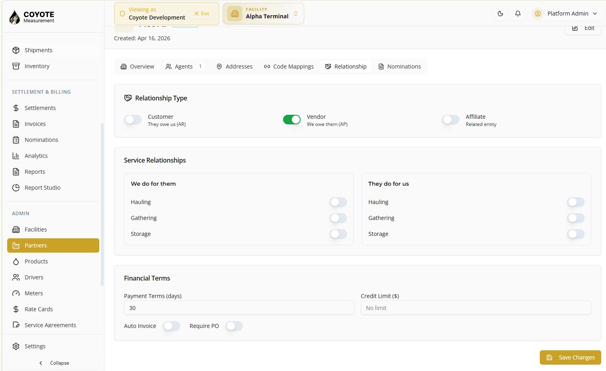606x371 pixels.
Task: Toggle Gathering under They do for us
Action: pos(576,218)
